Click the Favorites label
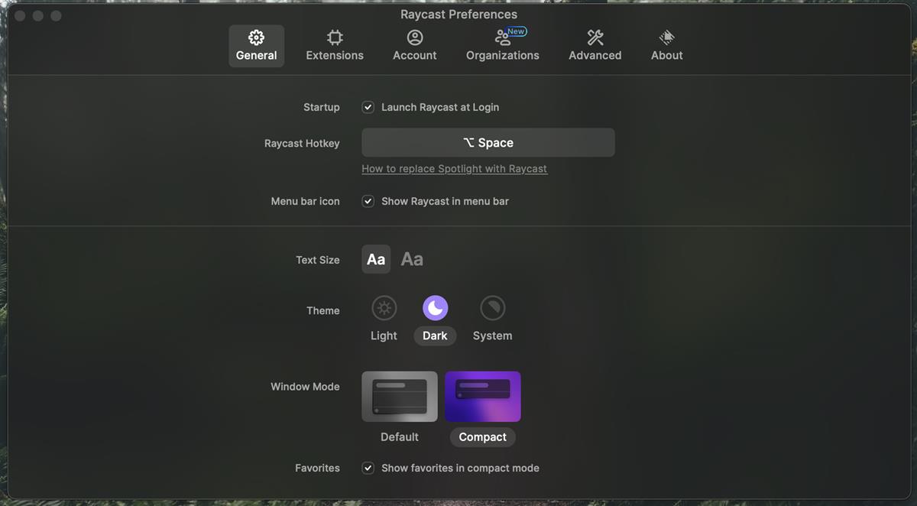The width and height of the screenshot is (917, 506). pos(317,468)
